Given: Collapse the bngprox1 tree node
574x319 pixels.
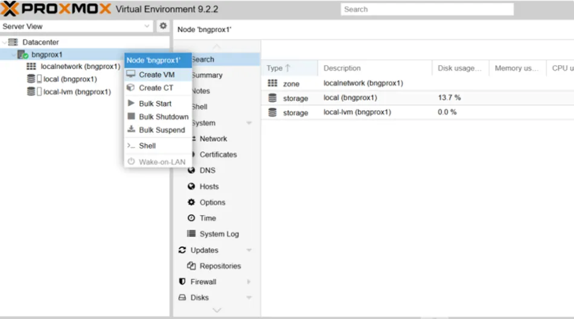Looking at the screenshot, I should point(14,55).
